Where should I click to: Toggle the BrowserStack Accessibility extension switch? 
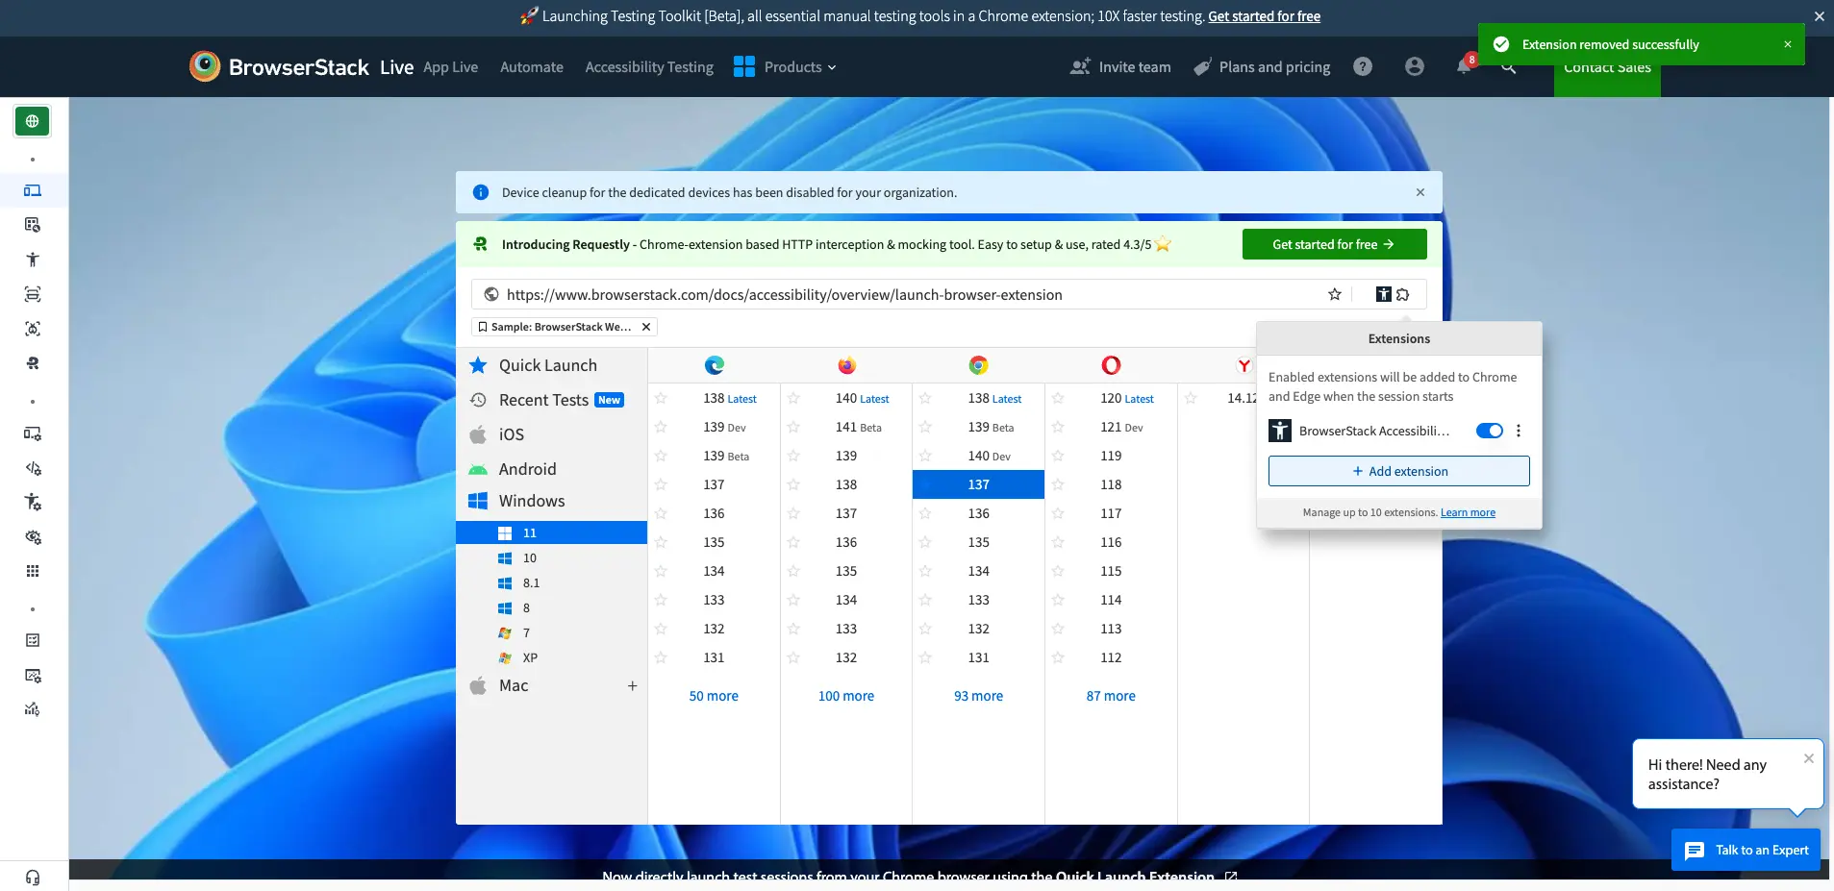point(1490,431)
